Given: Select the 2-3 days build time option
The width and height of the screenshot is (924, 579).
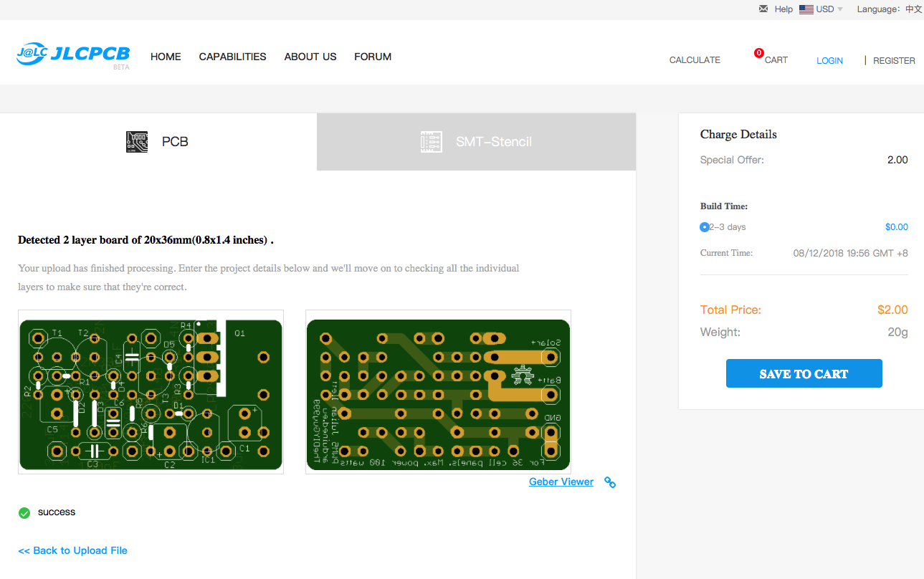Looking at the screenshot, I should coord(705,227).
